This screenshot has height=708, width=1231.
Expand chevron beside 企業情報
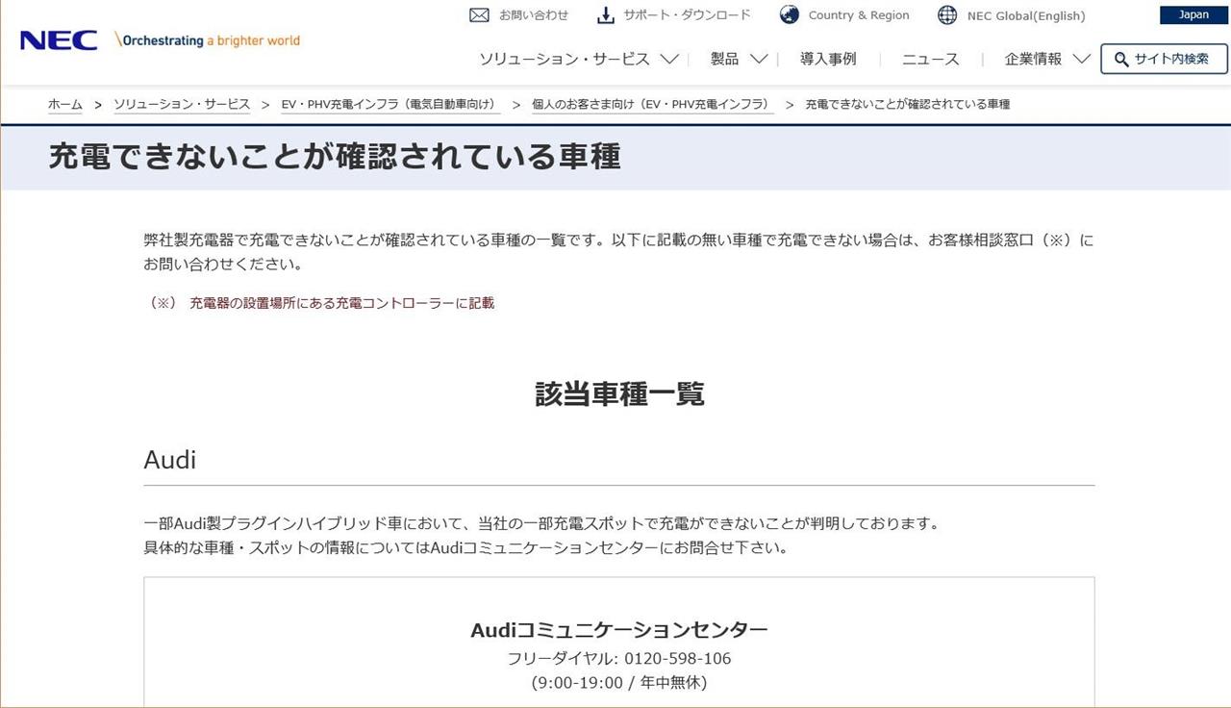(1082, 60)
